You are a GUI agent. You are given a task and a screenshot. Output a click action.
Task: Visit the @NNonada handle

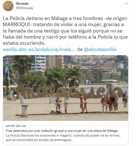pos(25,8)
